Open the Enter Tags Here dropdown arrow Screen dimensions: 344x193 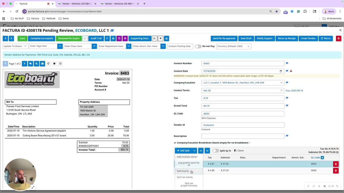pyautogui.click(x=60, y=46)
